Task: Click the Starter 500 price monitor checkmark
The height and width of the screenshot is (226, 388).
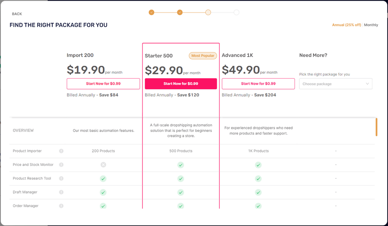Action: pos(181,165)
